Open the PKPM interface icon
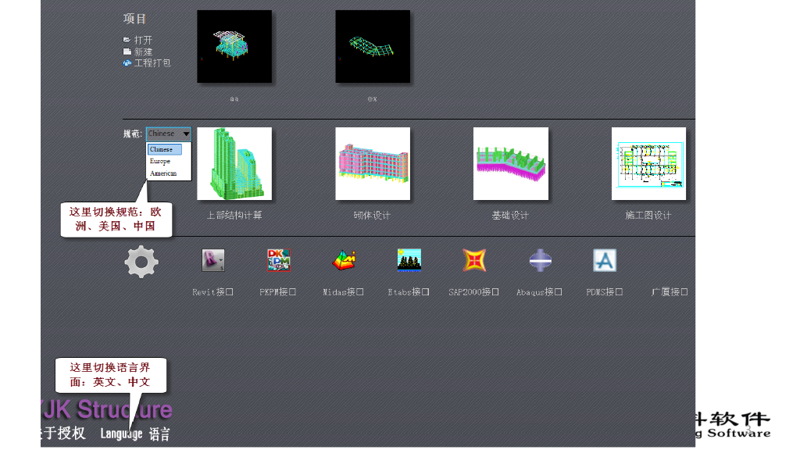This screenshot has width=800, height=450. click(x=278, y=260)
